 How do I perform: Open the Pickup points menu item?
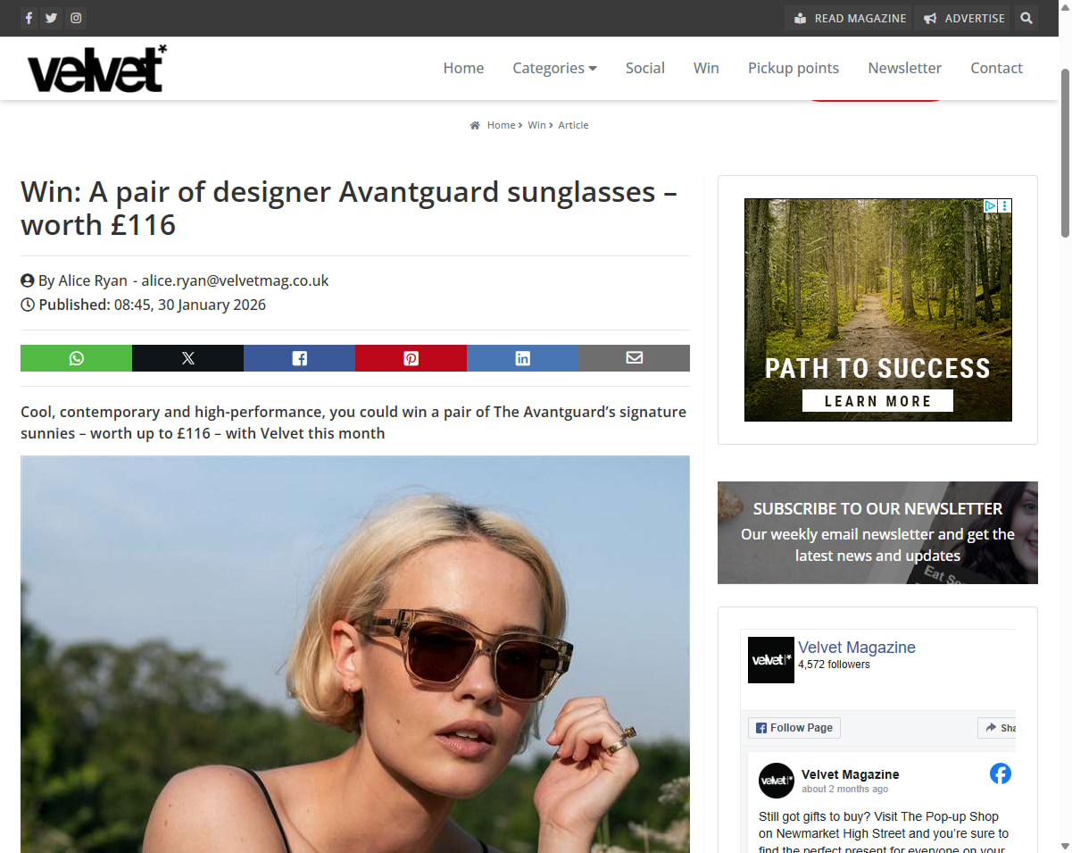pyautogui.click(x=794, y=68)
